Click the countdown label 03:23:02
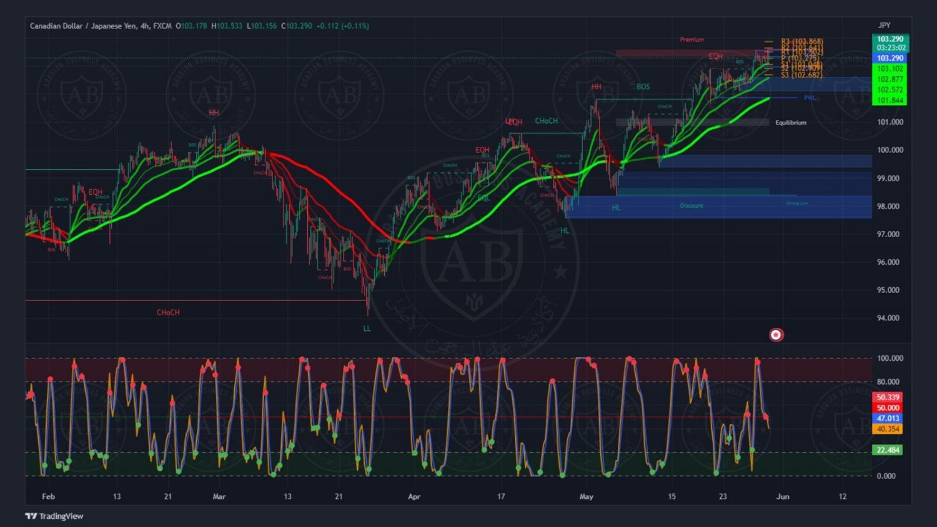The width and height of the screenshot is (937, 527). click(891, 47)
